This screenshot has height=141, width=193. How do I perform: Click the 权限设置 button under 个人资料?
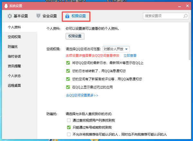tap(75, 36)
